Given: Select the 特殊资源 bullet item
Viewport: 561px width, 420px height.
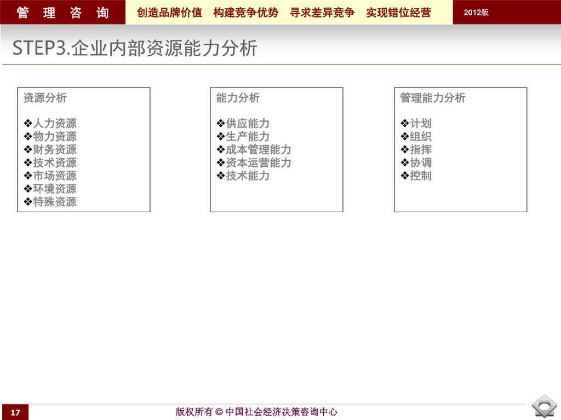Looking at the screenshot, I should (x=50, y=202).
